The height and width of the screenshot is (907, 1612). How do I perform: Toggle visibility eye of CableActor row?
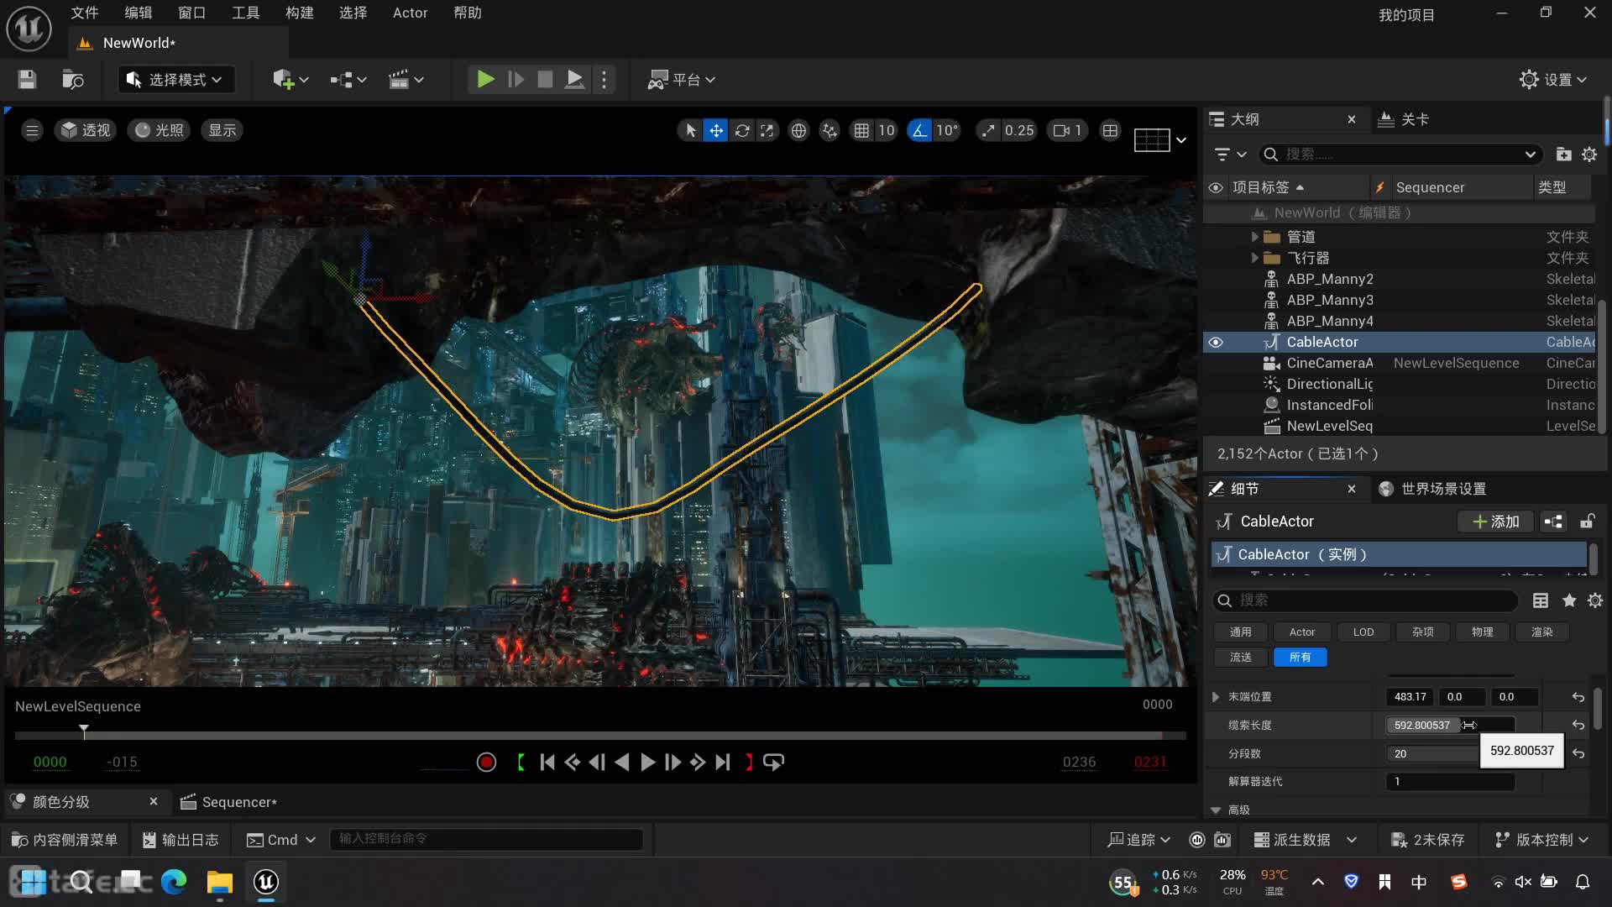coord(1216,342)
